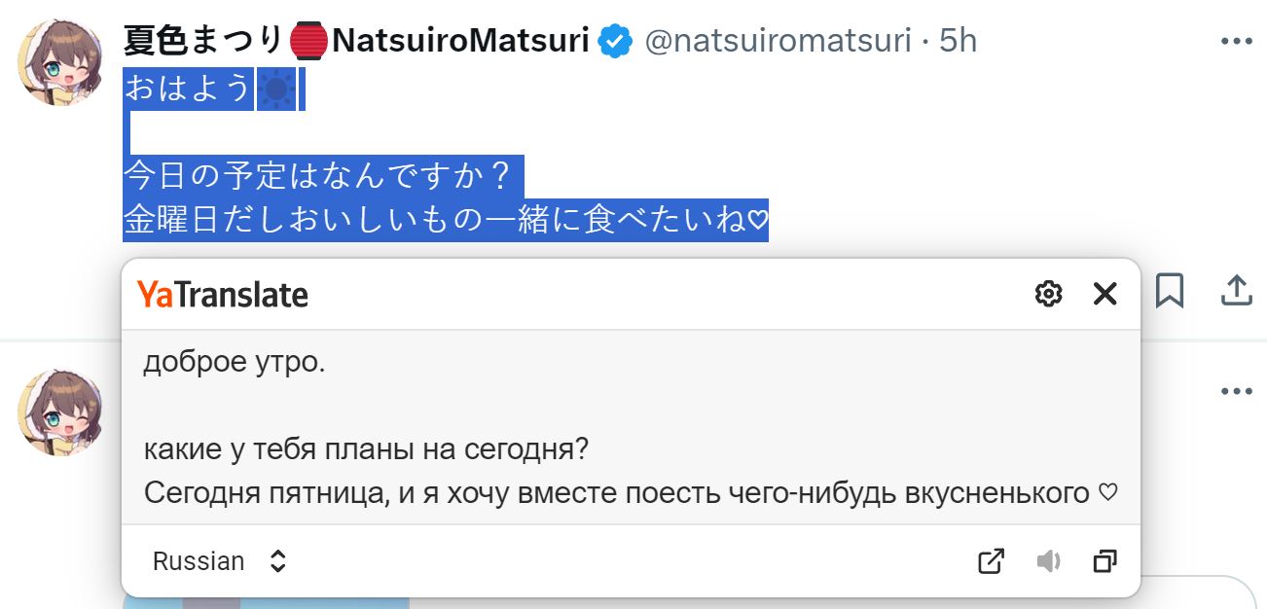Close the YaTranslate popup
Image resolution: width=1267 pixels, height=609 pixels.
(x=1104, y=294)
